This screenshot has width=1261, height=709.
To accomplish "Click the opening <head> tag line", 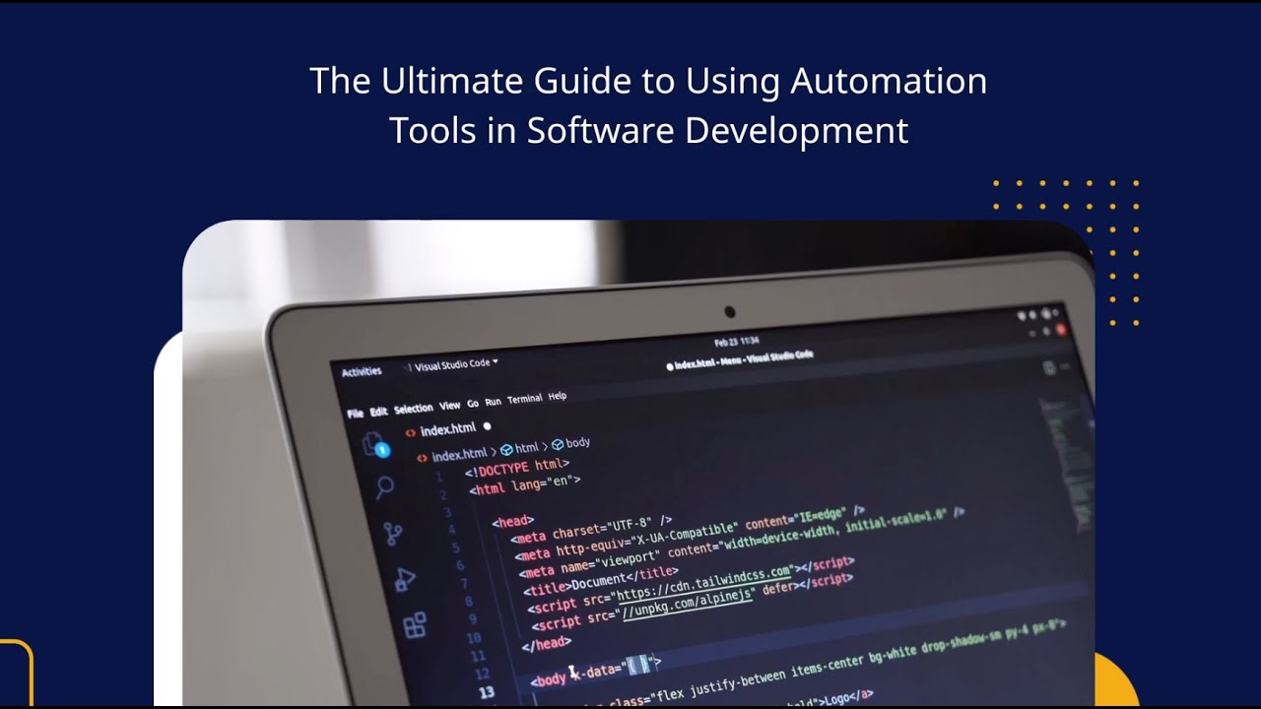I will 513,521.
